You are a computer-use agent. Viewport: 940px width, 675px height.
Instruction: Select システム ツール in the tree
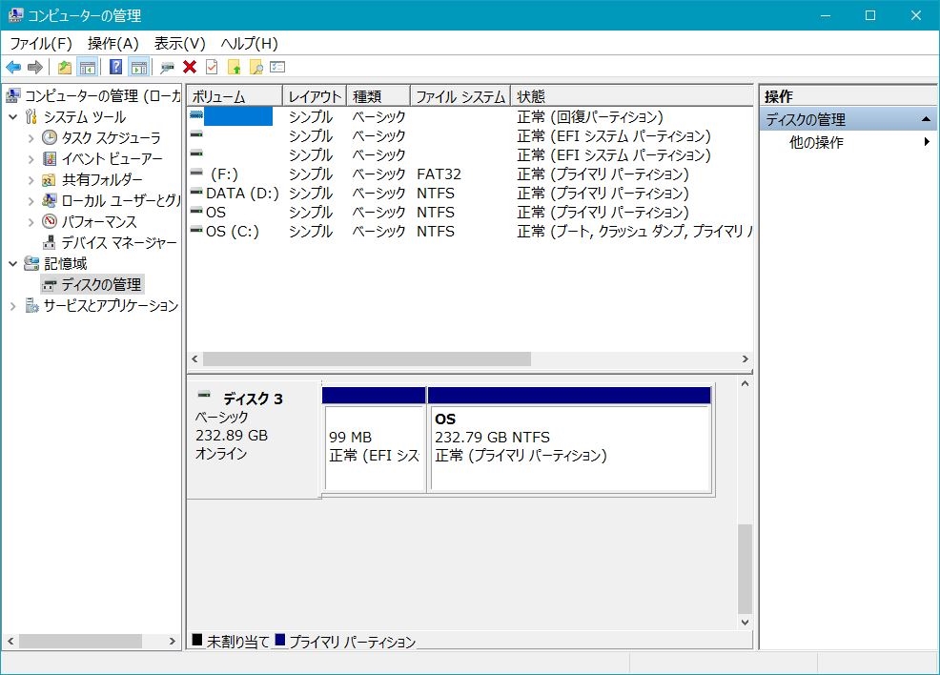click(85, 117)
